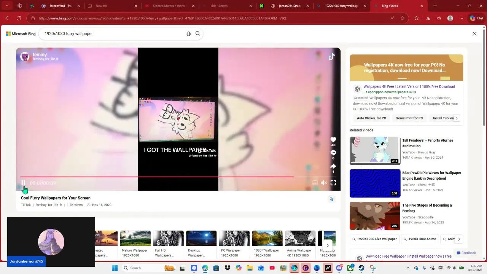The width and height of the screenshot is (487, 274).
Task: Show more related search suggestions chevron
Action: [459, 239]
